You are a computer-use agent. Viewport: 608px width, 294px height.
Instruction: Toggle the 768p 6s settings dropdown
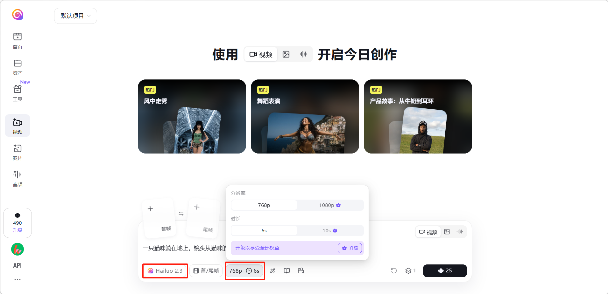pos(244,271)
